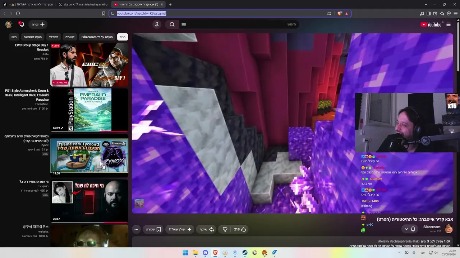This screenshot has width=460, height=258.
Task: Select 'הועלה על ידי Sikecream' chip
Action: pos(97,37)
